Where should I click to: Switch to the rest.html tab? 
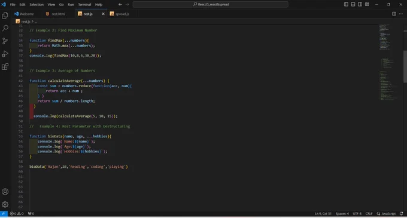tap(56, 14)
